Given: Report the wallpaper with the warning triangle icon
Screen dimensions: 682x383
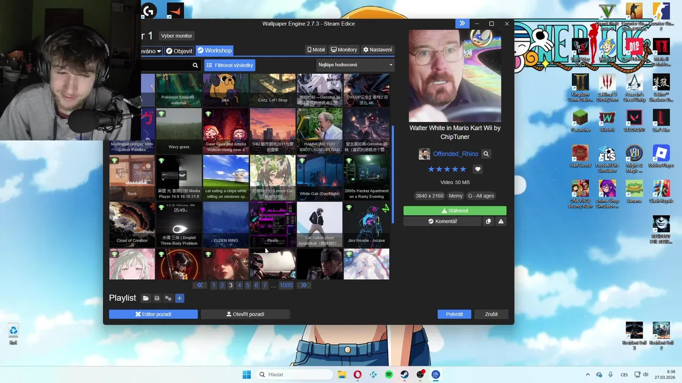Looking at the screenshot, I should [501, 221].
